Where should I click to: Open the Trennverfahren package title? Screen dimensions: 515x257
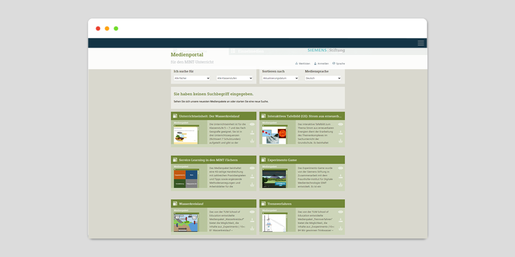pos(279,204)
